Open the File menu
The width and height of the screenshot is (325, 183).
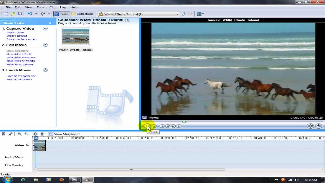tap(8, 7)
